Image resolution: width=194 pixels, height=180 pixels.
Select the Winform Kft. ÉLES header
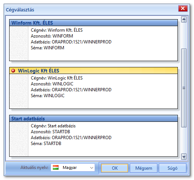pos(94,23)
